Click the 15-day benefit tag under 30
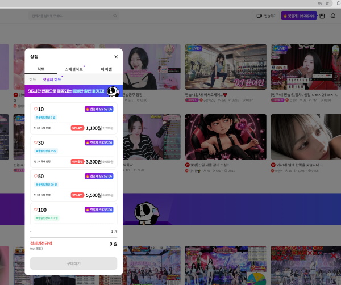Image resolution: width=341 pixels, height=285 pixels. [46, 151]
